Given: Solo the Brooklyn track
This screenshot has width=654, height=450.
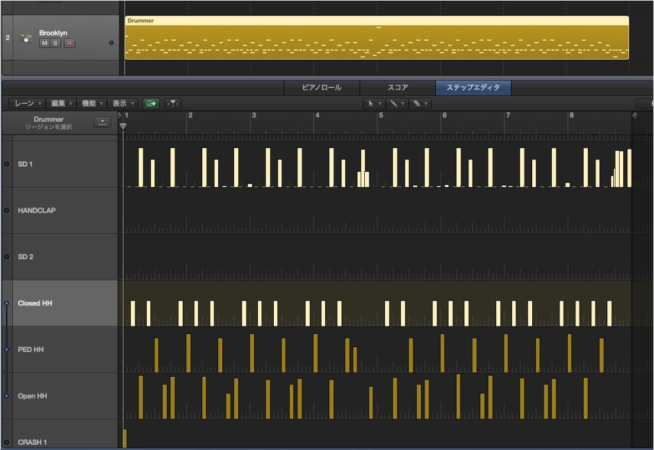Looking at the screenshot, I should (56, 43).
